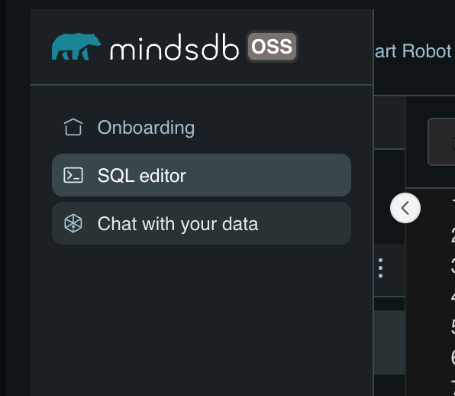Click the Onboarding house icon
Image resolution: width=455 pixels, height=396 pixels.
point(73,127)
